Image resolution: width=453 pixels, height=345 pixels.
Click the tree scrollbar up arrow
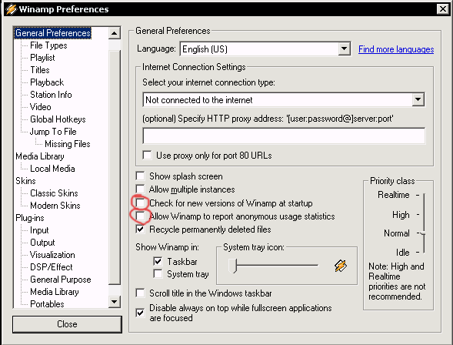(x=115, y=33)
